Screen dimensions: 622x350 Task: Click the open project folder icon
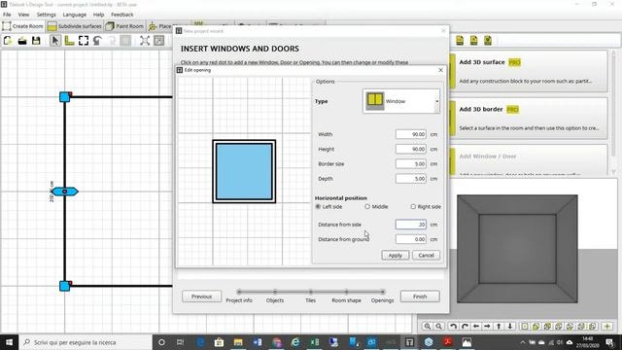[22, 41]
